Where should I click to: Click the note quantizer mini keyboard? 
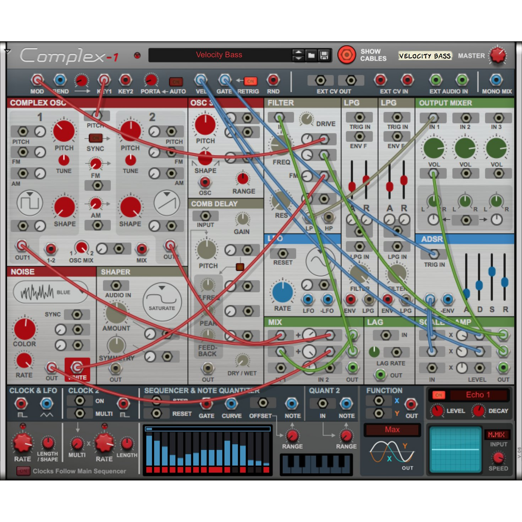click(x=316, y=464)
